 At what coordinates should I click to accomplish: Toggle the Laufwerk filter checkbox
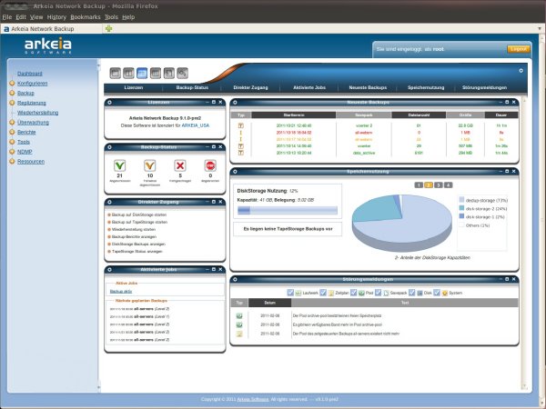[x=290, y=293]
